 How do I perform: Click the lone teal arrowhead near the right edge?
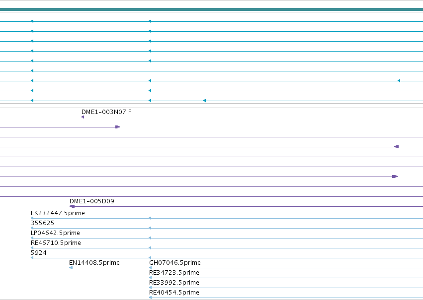[x=399, y=81]
